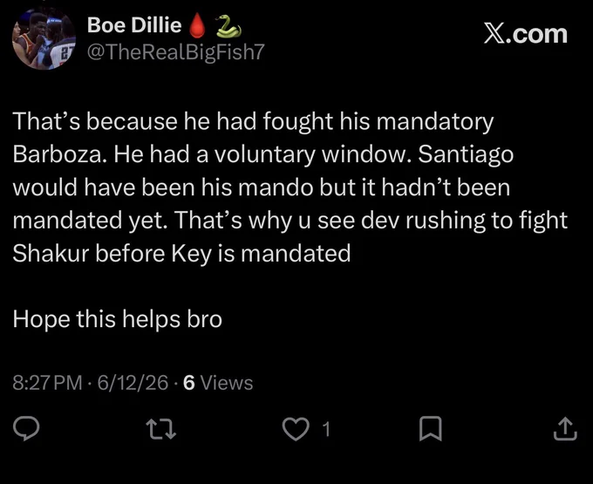
Task: Like the tweet with the heart icon
Action: (296, 429)
